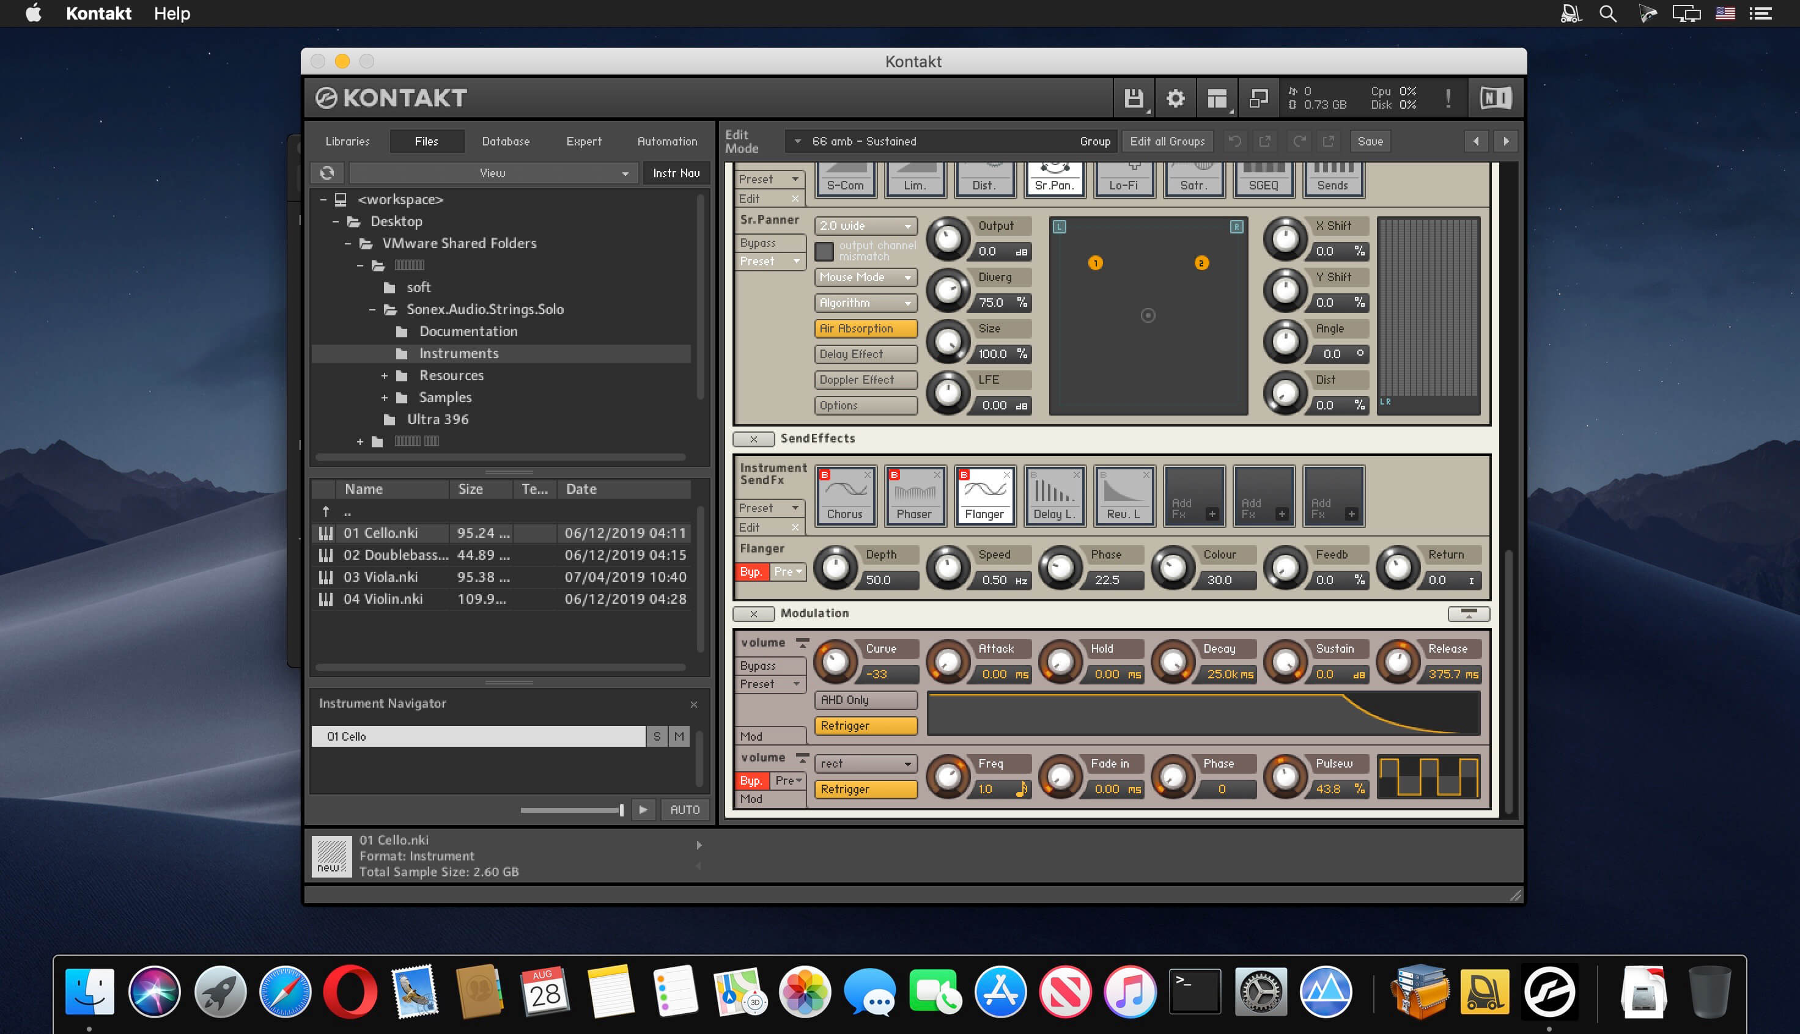Undo the last edit
The height and width of the screenshot is (1034, 1800).
click(x=1235, y=141)
